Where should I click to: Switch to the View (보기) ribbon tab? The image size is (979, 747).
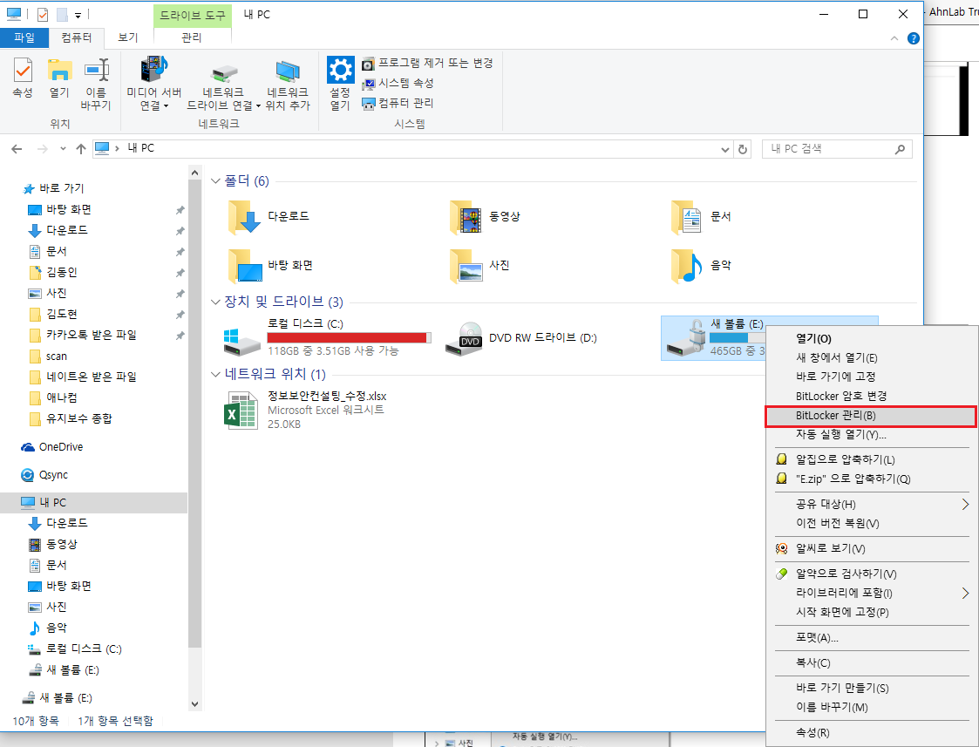coord(128,37)
